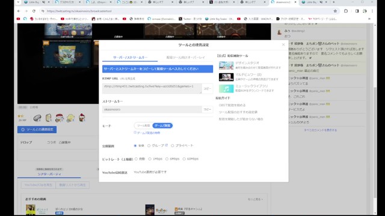Select the グループ visibility radio button

tap(149, 146)
